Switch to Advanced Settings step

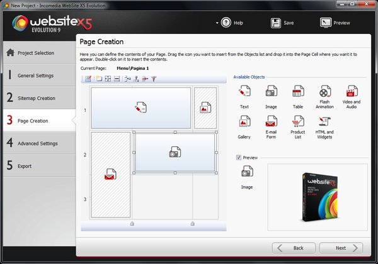pyautogui.click(x=38, y=143)
